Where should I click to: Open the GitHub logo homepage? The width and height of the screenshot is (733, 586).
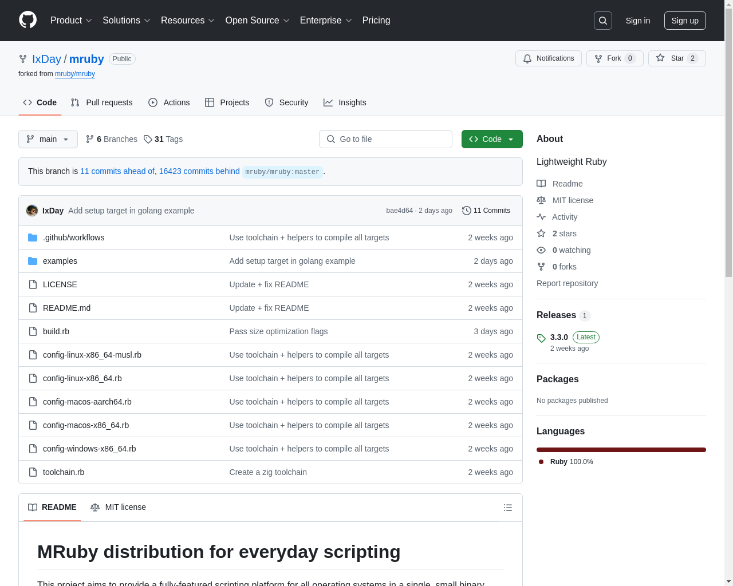pyautogui.click(x=28, y=20)
